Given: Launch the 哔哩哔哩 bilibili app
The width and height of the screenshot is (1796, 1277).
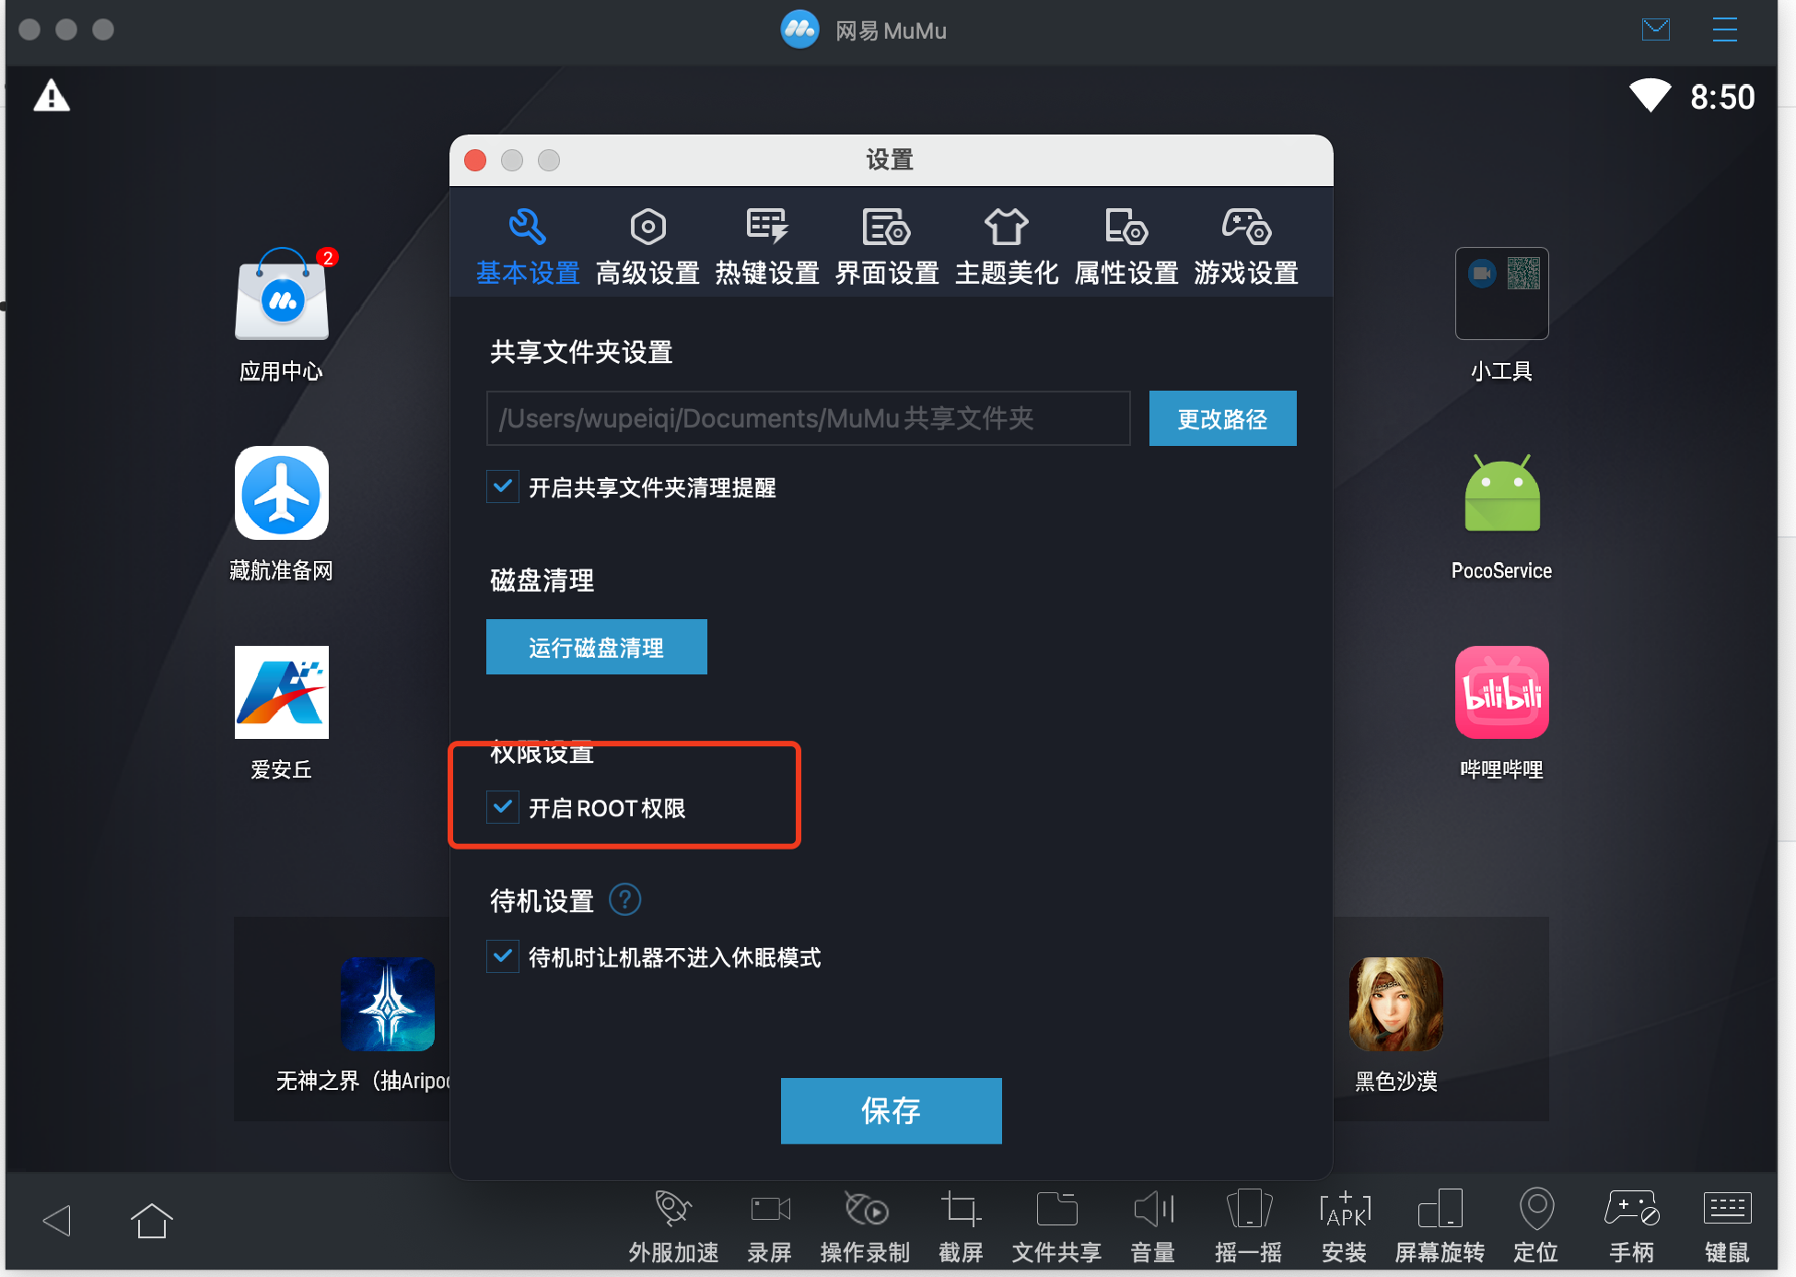Looking at the screenshot, I should click(x=1501, y=693).
